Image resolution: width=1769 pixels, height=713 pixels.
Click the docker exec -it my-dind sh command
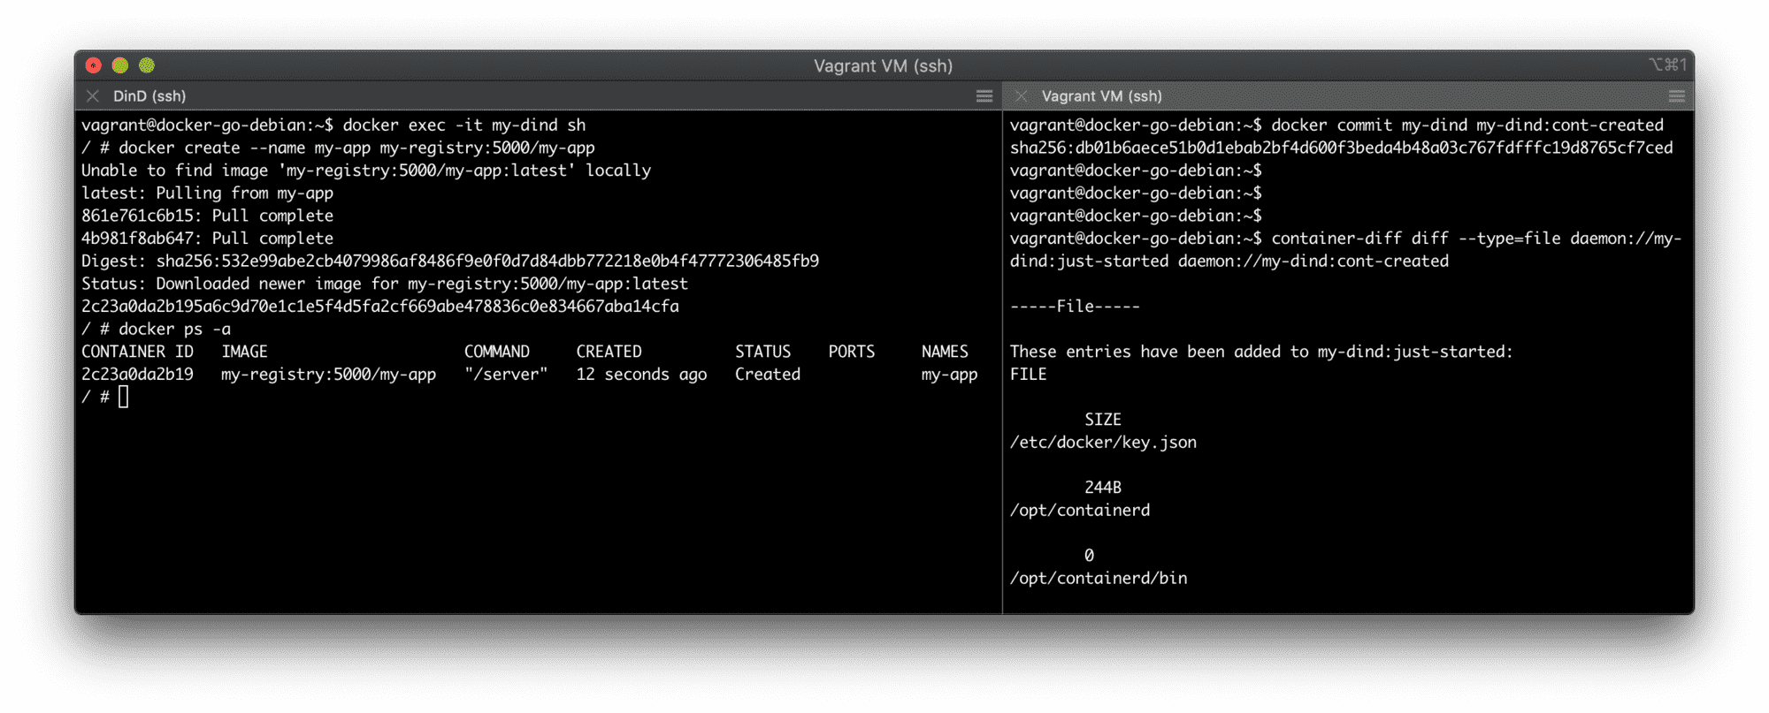pos(464,125)
